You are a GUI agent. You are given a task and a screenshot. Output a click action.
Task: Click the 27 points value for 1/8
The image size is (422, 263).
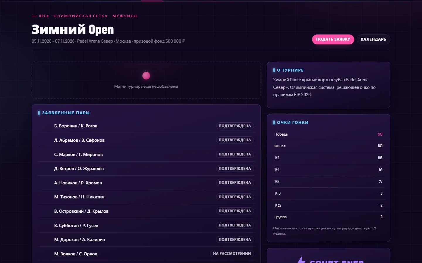[x=381, y=181]
